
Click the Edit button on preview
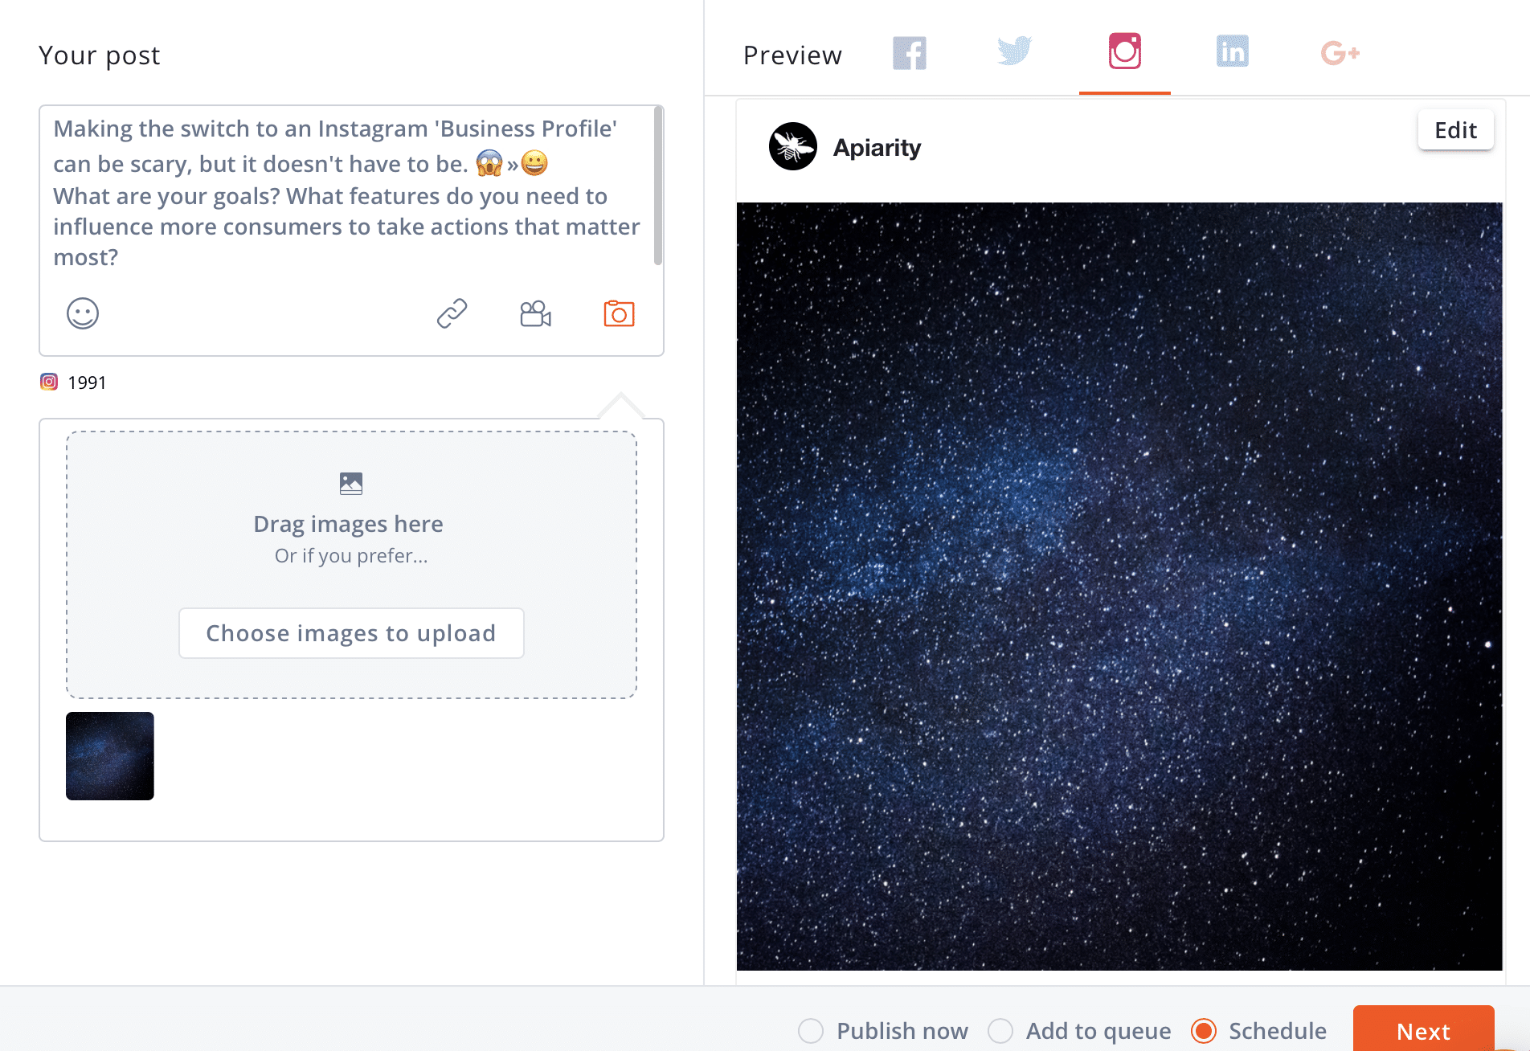click(x=1455, y=130)
